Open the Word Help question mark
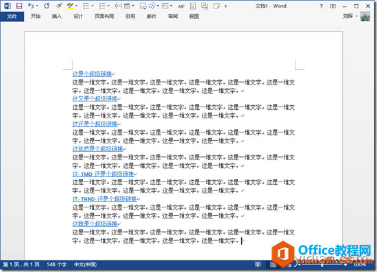Image resolution: width=377 pixels, height=272 pixels. point(321,6)
